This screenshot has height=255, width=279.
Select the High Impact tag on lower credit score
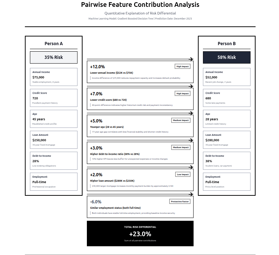tap(182, 94)
